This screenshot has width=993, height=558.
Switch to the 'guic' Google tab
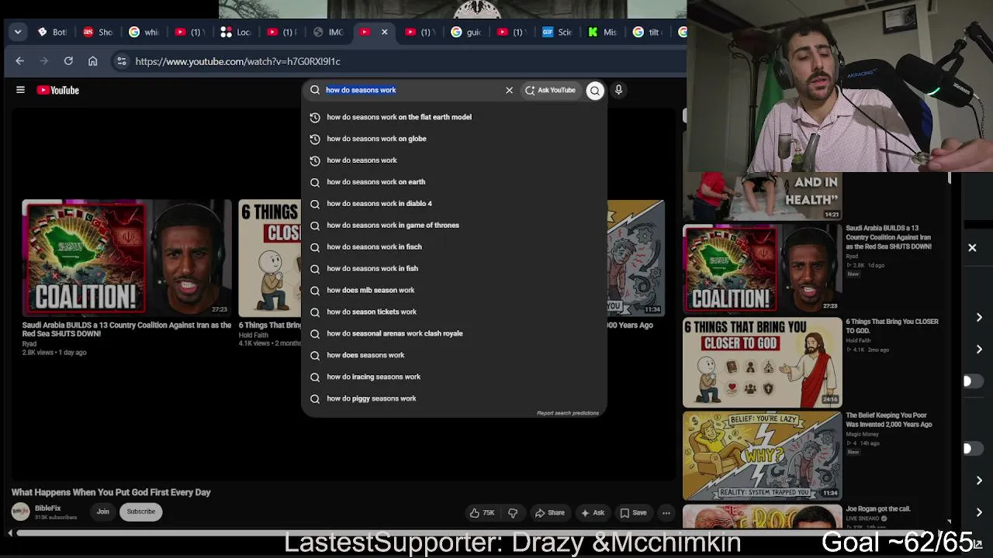coord(466,32)
